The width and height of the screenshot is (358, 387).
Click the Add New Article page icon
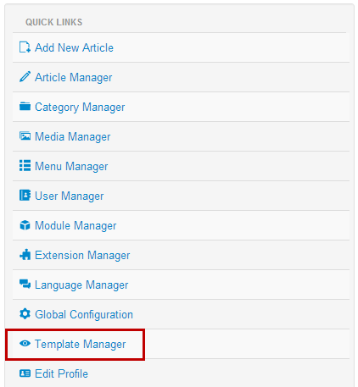coord(25,47)
